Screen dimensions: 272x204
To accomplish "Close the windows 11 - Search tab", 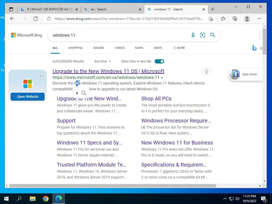I will tap(204, 10).
